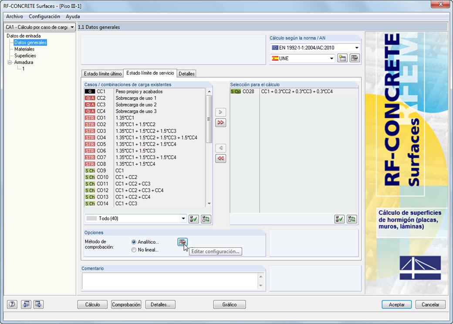Create a new national annex via folder icon

coord(342,58)
